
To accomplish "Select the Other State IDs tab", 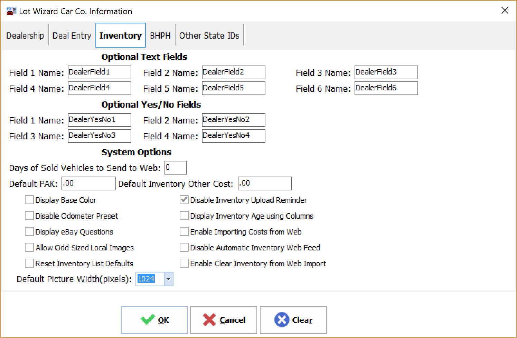I will pyautogui.click(x=209, y=35).
